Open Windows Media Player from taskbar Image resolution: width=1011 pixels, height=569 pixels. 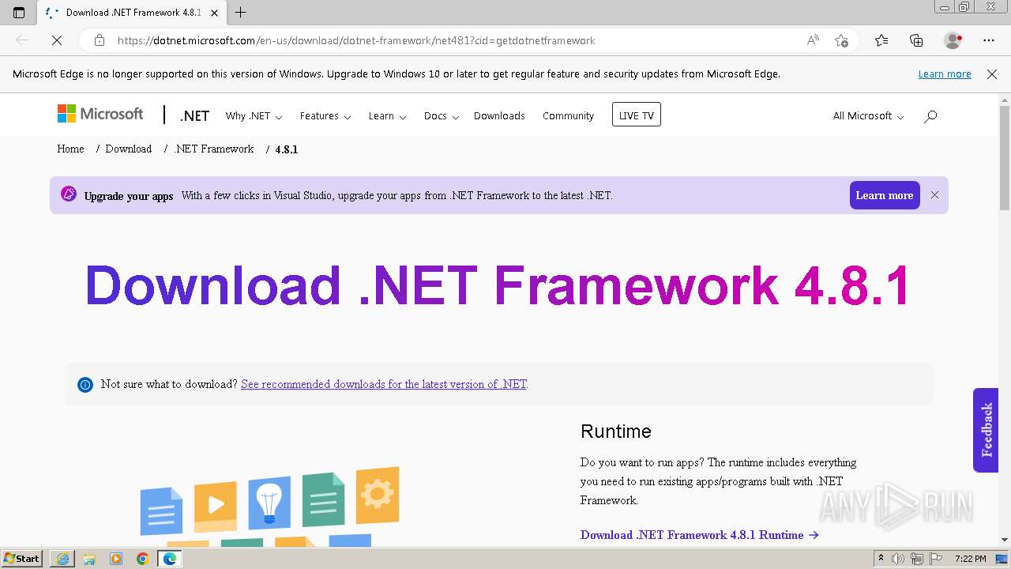[116, 559]
